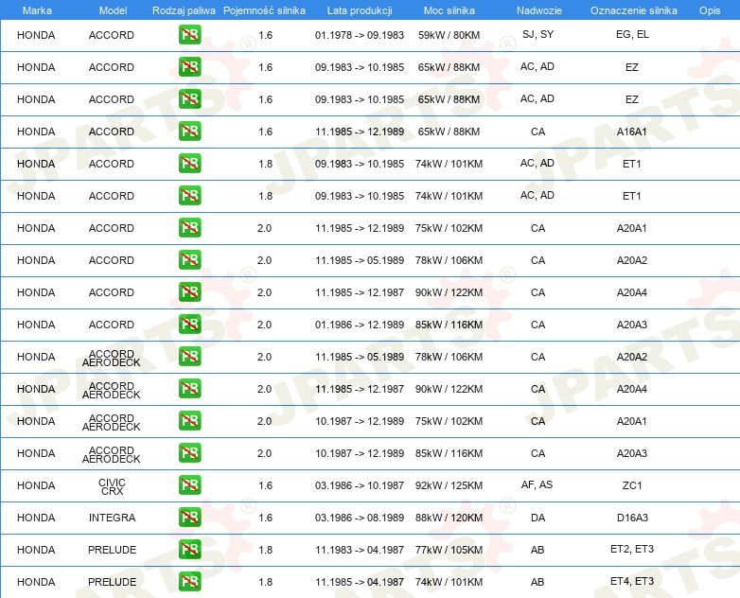Click the petrol fuel icon in the EG, EL Accord row
Image resolution: width=740 pixels, height=598 pixels.
click(189, 34)
